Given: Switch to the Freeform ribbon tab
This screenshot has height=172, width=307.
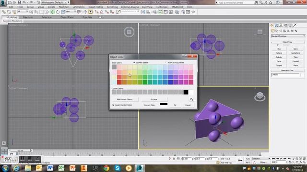Looking at the screenshot, I should (x=28, y=17).
